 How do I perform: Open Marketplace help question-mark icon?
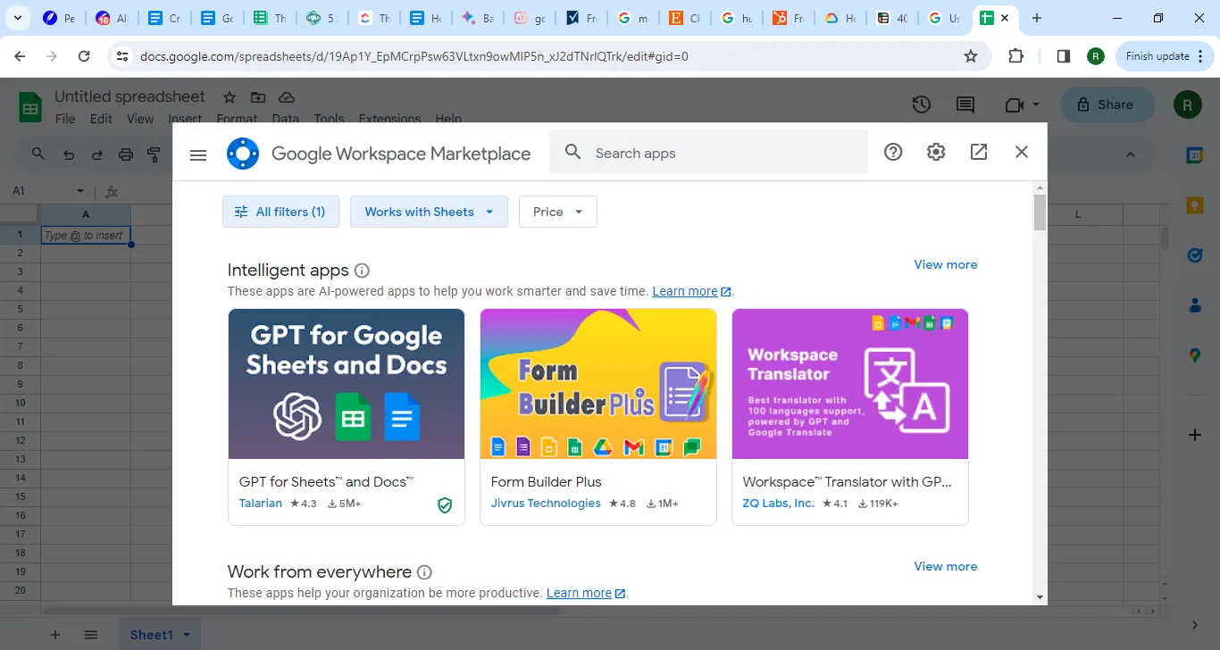point(893,152)
